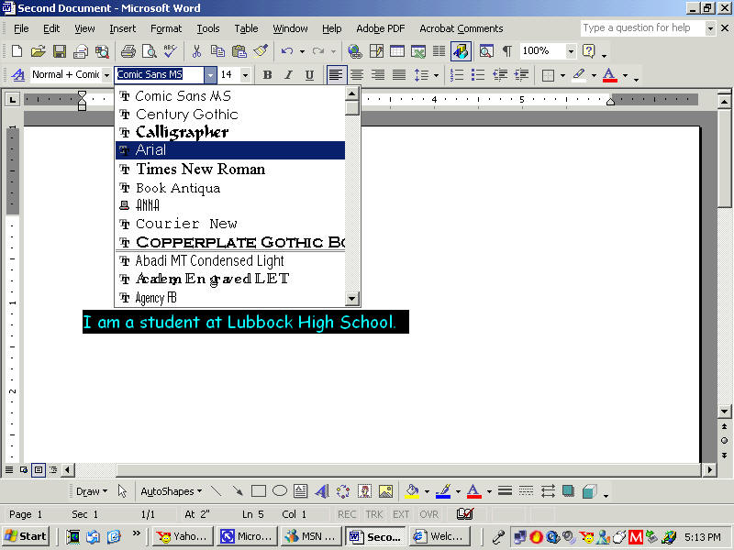Toggle numbered list
734x550 pixels.
tap(456, 75)
